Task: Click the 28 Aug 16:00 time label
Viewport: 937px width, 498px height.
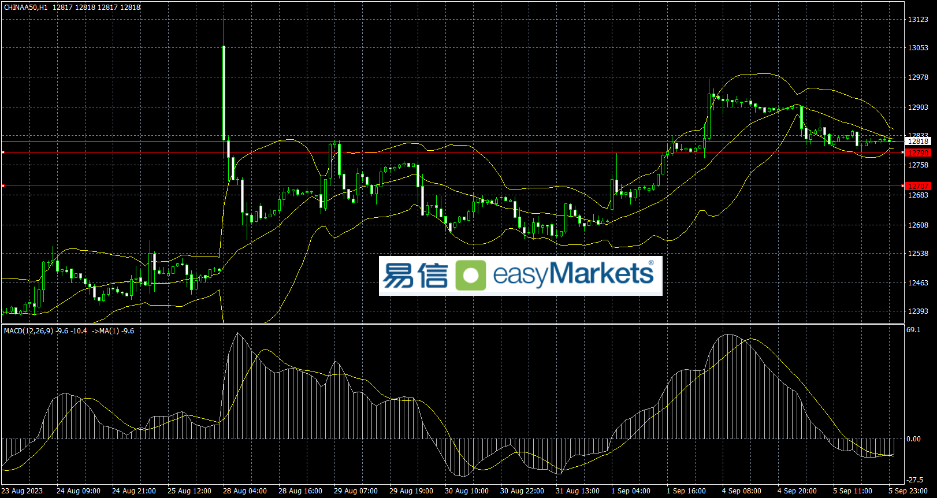Action: 300,491
